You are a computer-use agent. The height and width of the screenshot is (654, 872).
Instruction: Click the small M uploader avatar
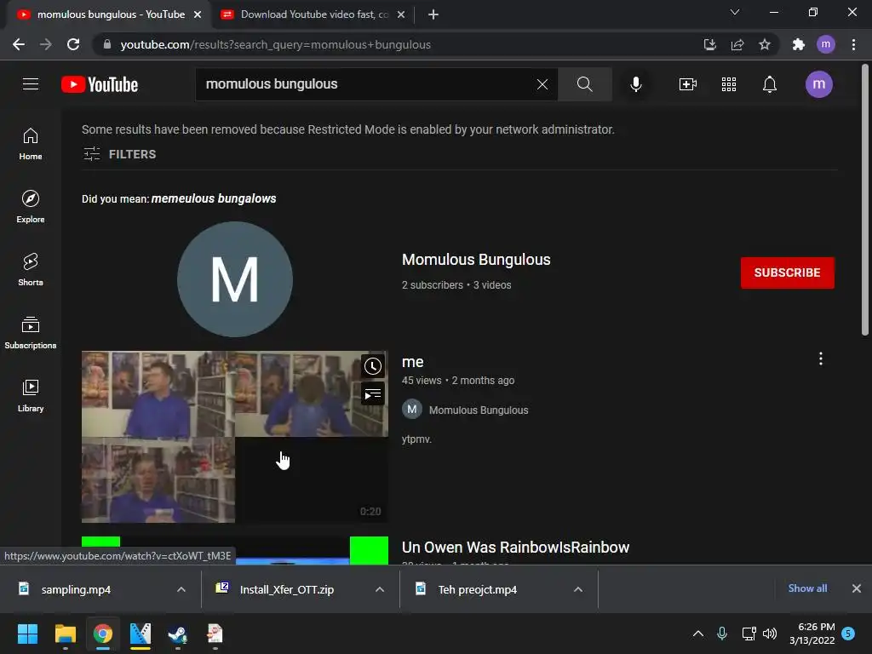pos(412,410)
